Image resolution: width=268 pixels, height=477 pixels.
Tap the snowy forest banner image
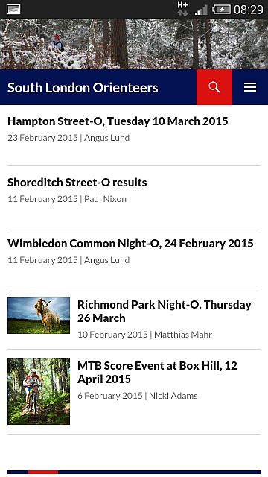(x=134, y=44)
